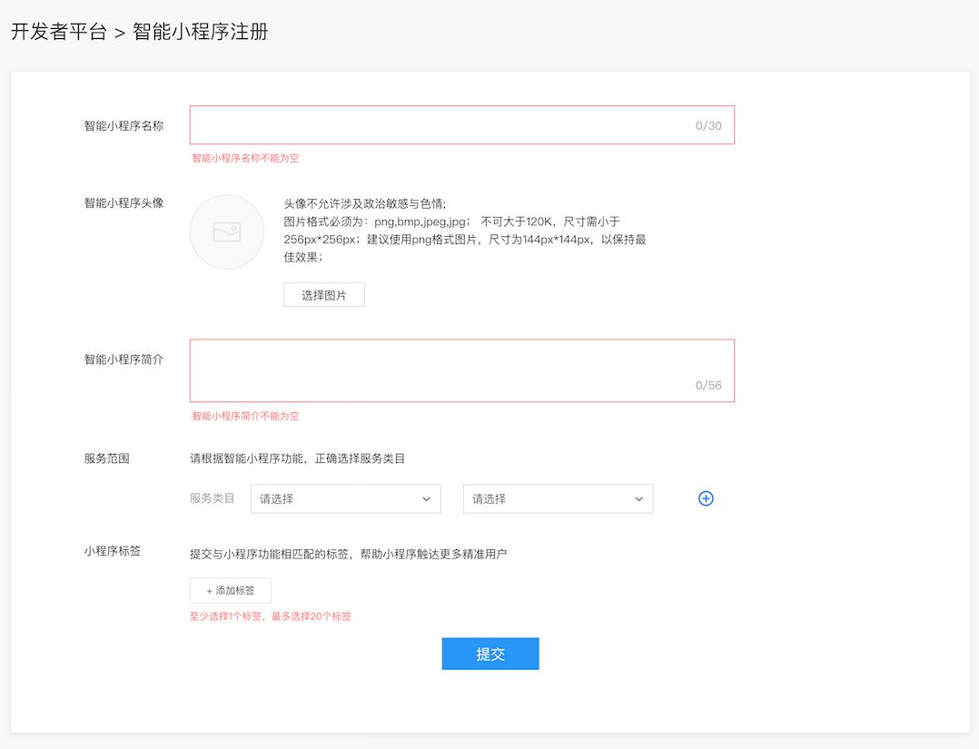
Task: Click the chevron arrow on second service category dropdown
Action: (638, 499)
